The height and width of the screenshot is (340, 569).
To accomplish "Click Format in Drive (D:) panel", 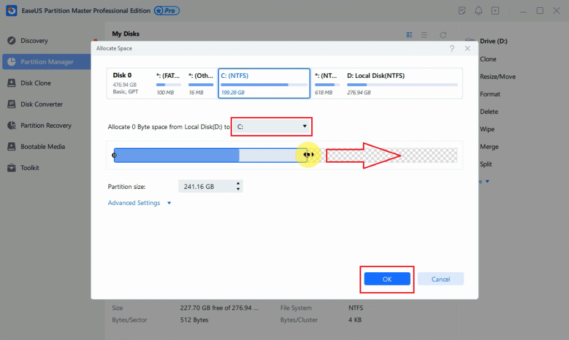I will click(x=490, y=94).
